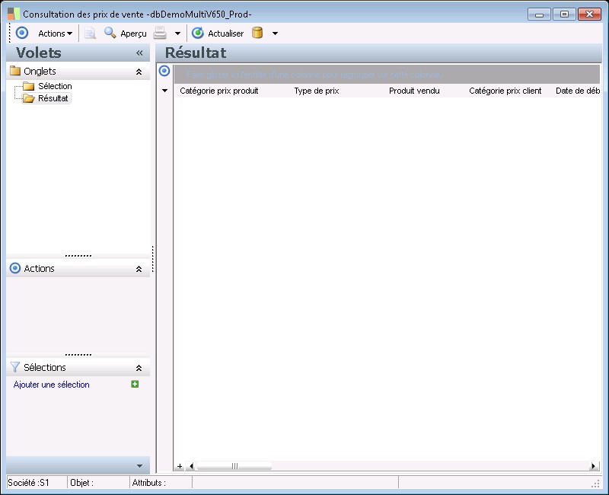
Task: Click the horizontal scrollbar right arrow
Action: click(x=594, y=466)
